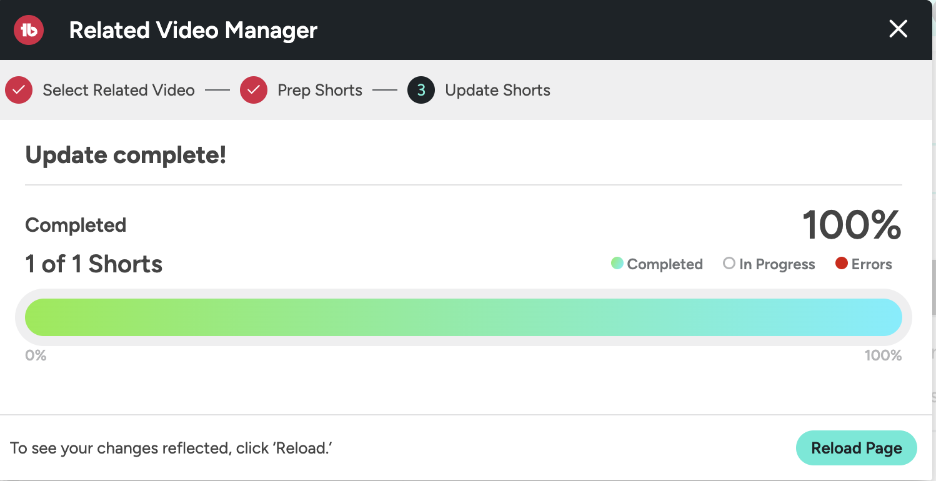The height and width of the screenshot is (481, 936).
Task: Click the Update complete! heading
Action: click(x=126, y=155)
